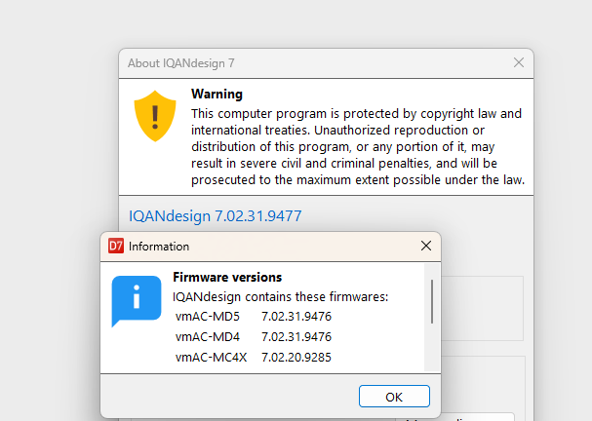
Task: Click the copyright warning paragraph text
Action: (x=358, y=146)
